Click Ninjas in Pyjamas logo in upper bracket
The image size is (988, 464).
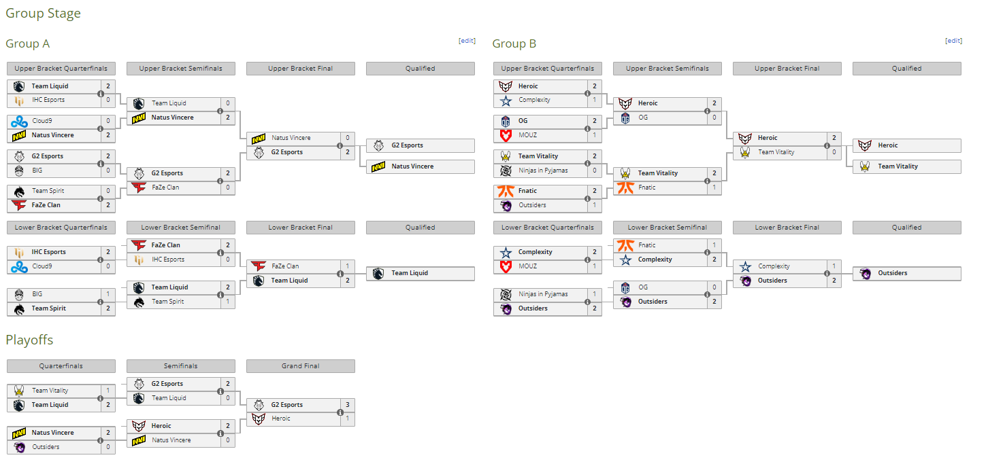pos(506,171)
